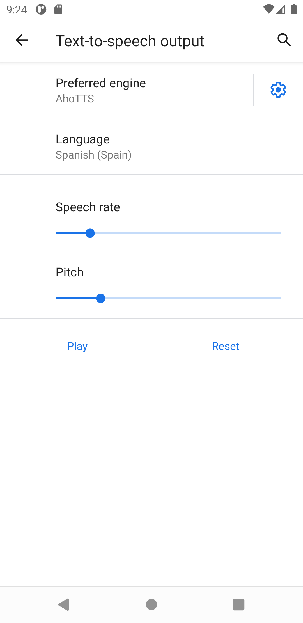Tap the Android home circle button
The width and height of the screenshot is (303, 623).
coord(151,604)
